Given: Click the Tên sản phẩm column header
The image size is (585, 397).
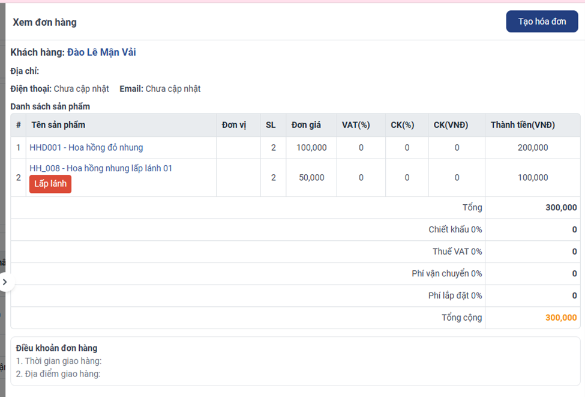Looking at the screenshot, I should 58,125.
